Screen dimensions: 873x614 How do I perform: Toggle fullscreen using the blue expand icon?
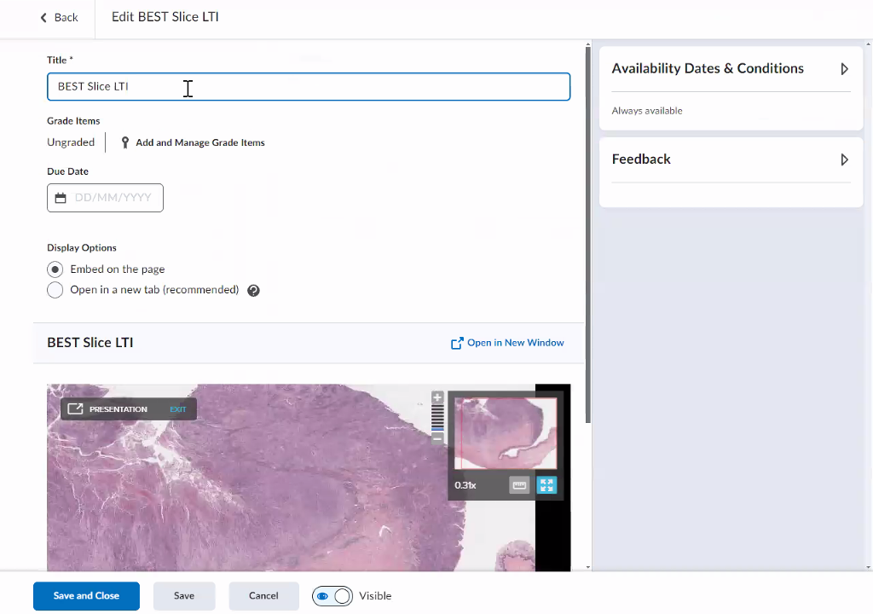click(x=546, y=485)
